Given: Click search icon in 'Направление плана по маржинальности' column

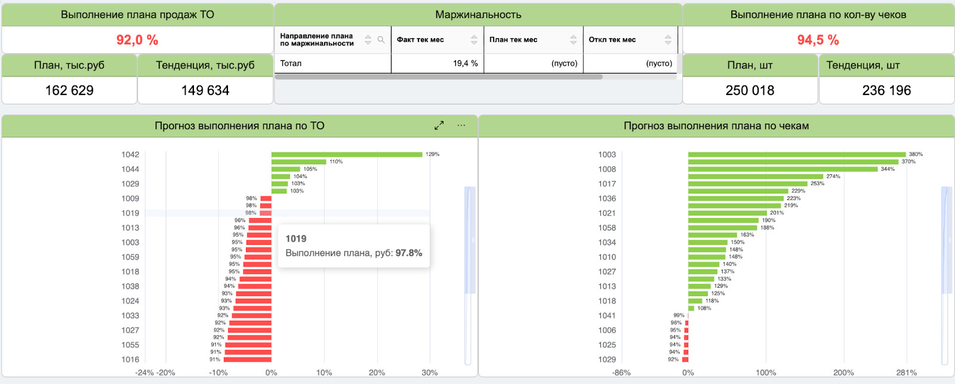Looking at the screenshot, I should [x=381, y=40].
